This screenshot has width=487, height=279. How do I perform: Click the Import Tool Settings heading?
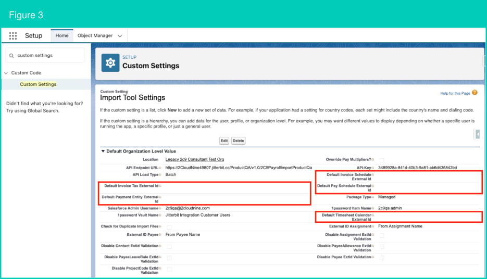(x=133, y=98)
